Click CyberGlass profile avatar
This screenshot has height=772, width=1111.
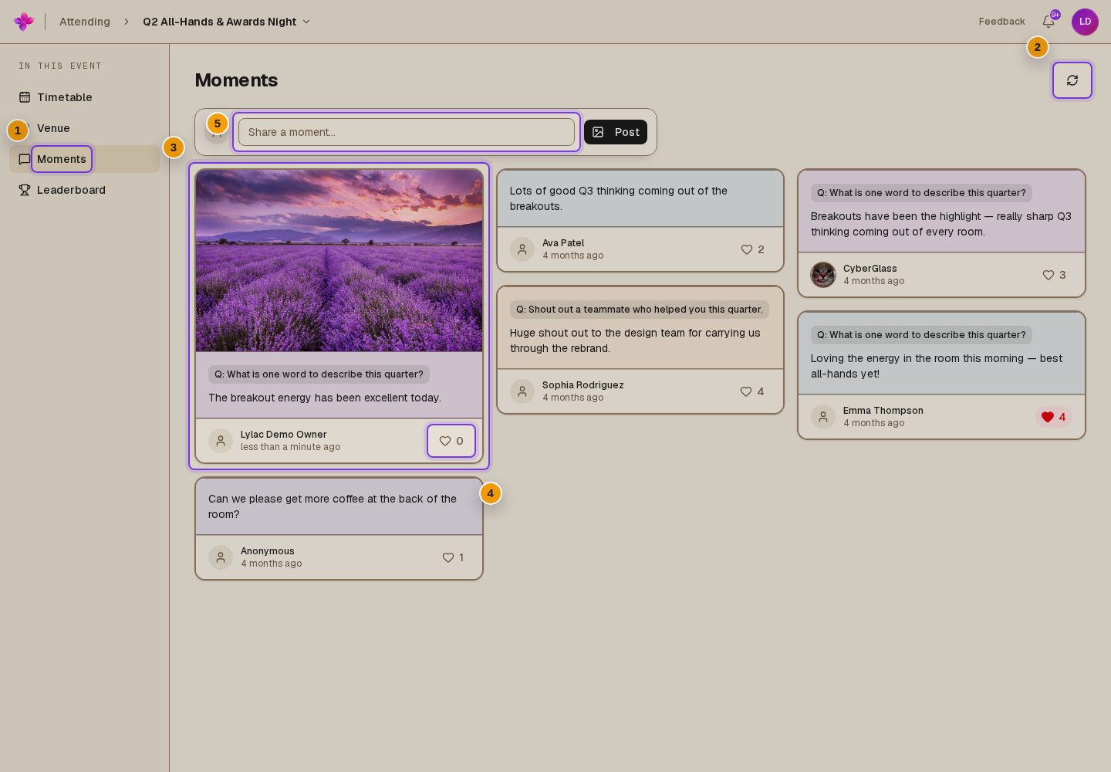point(823,275)
